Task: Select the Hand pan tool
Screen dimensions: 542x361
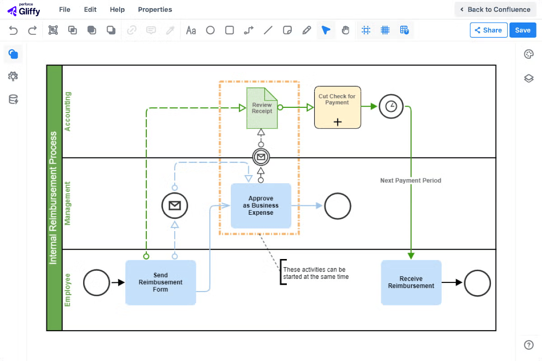Action: [346, 30]
